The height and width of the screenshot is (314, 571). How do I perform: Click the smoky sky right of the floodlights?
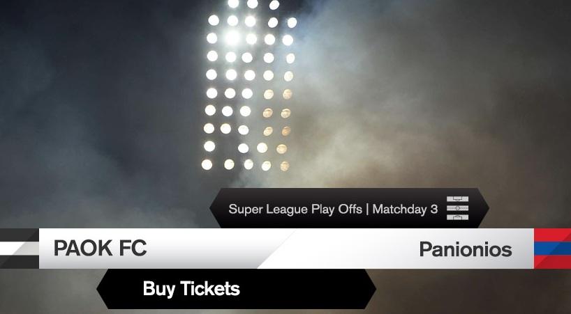tap(419, 91)
